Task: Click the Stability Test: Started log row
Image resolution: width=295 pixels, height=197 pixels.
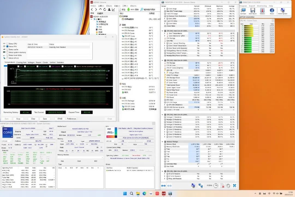Action: [59, 47]
